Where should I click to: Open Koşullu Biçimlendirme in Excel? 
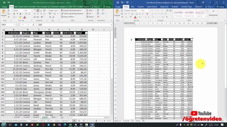pos(72,11)
